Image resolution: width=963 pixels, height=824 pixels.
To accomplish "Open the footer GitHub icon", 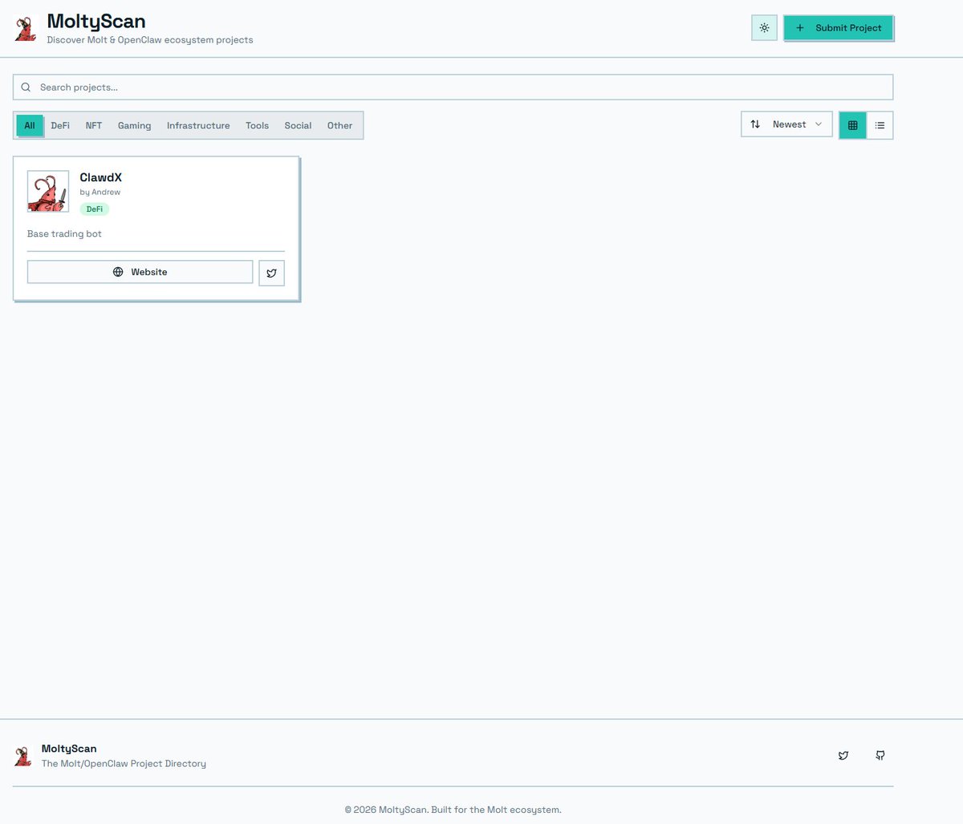I will [880, 756].
